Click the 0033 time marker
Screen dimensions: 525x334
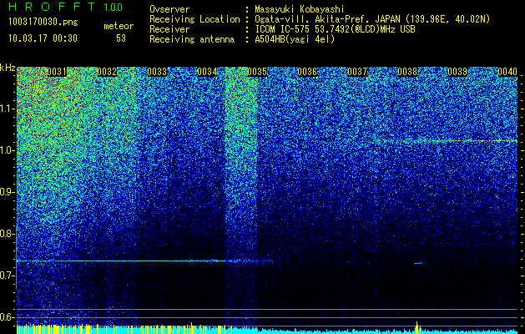tap(157, 72)
